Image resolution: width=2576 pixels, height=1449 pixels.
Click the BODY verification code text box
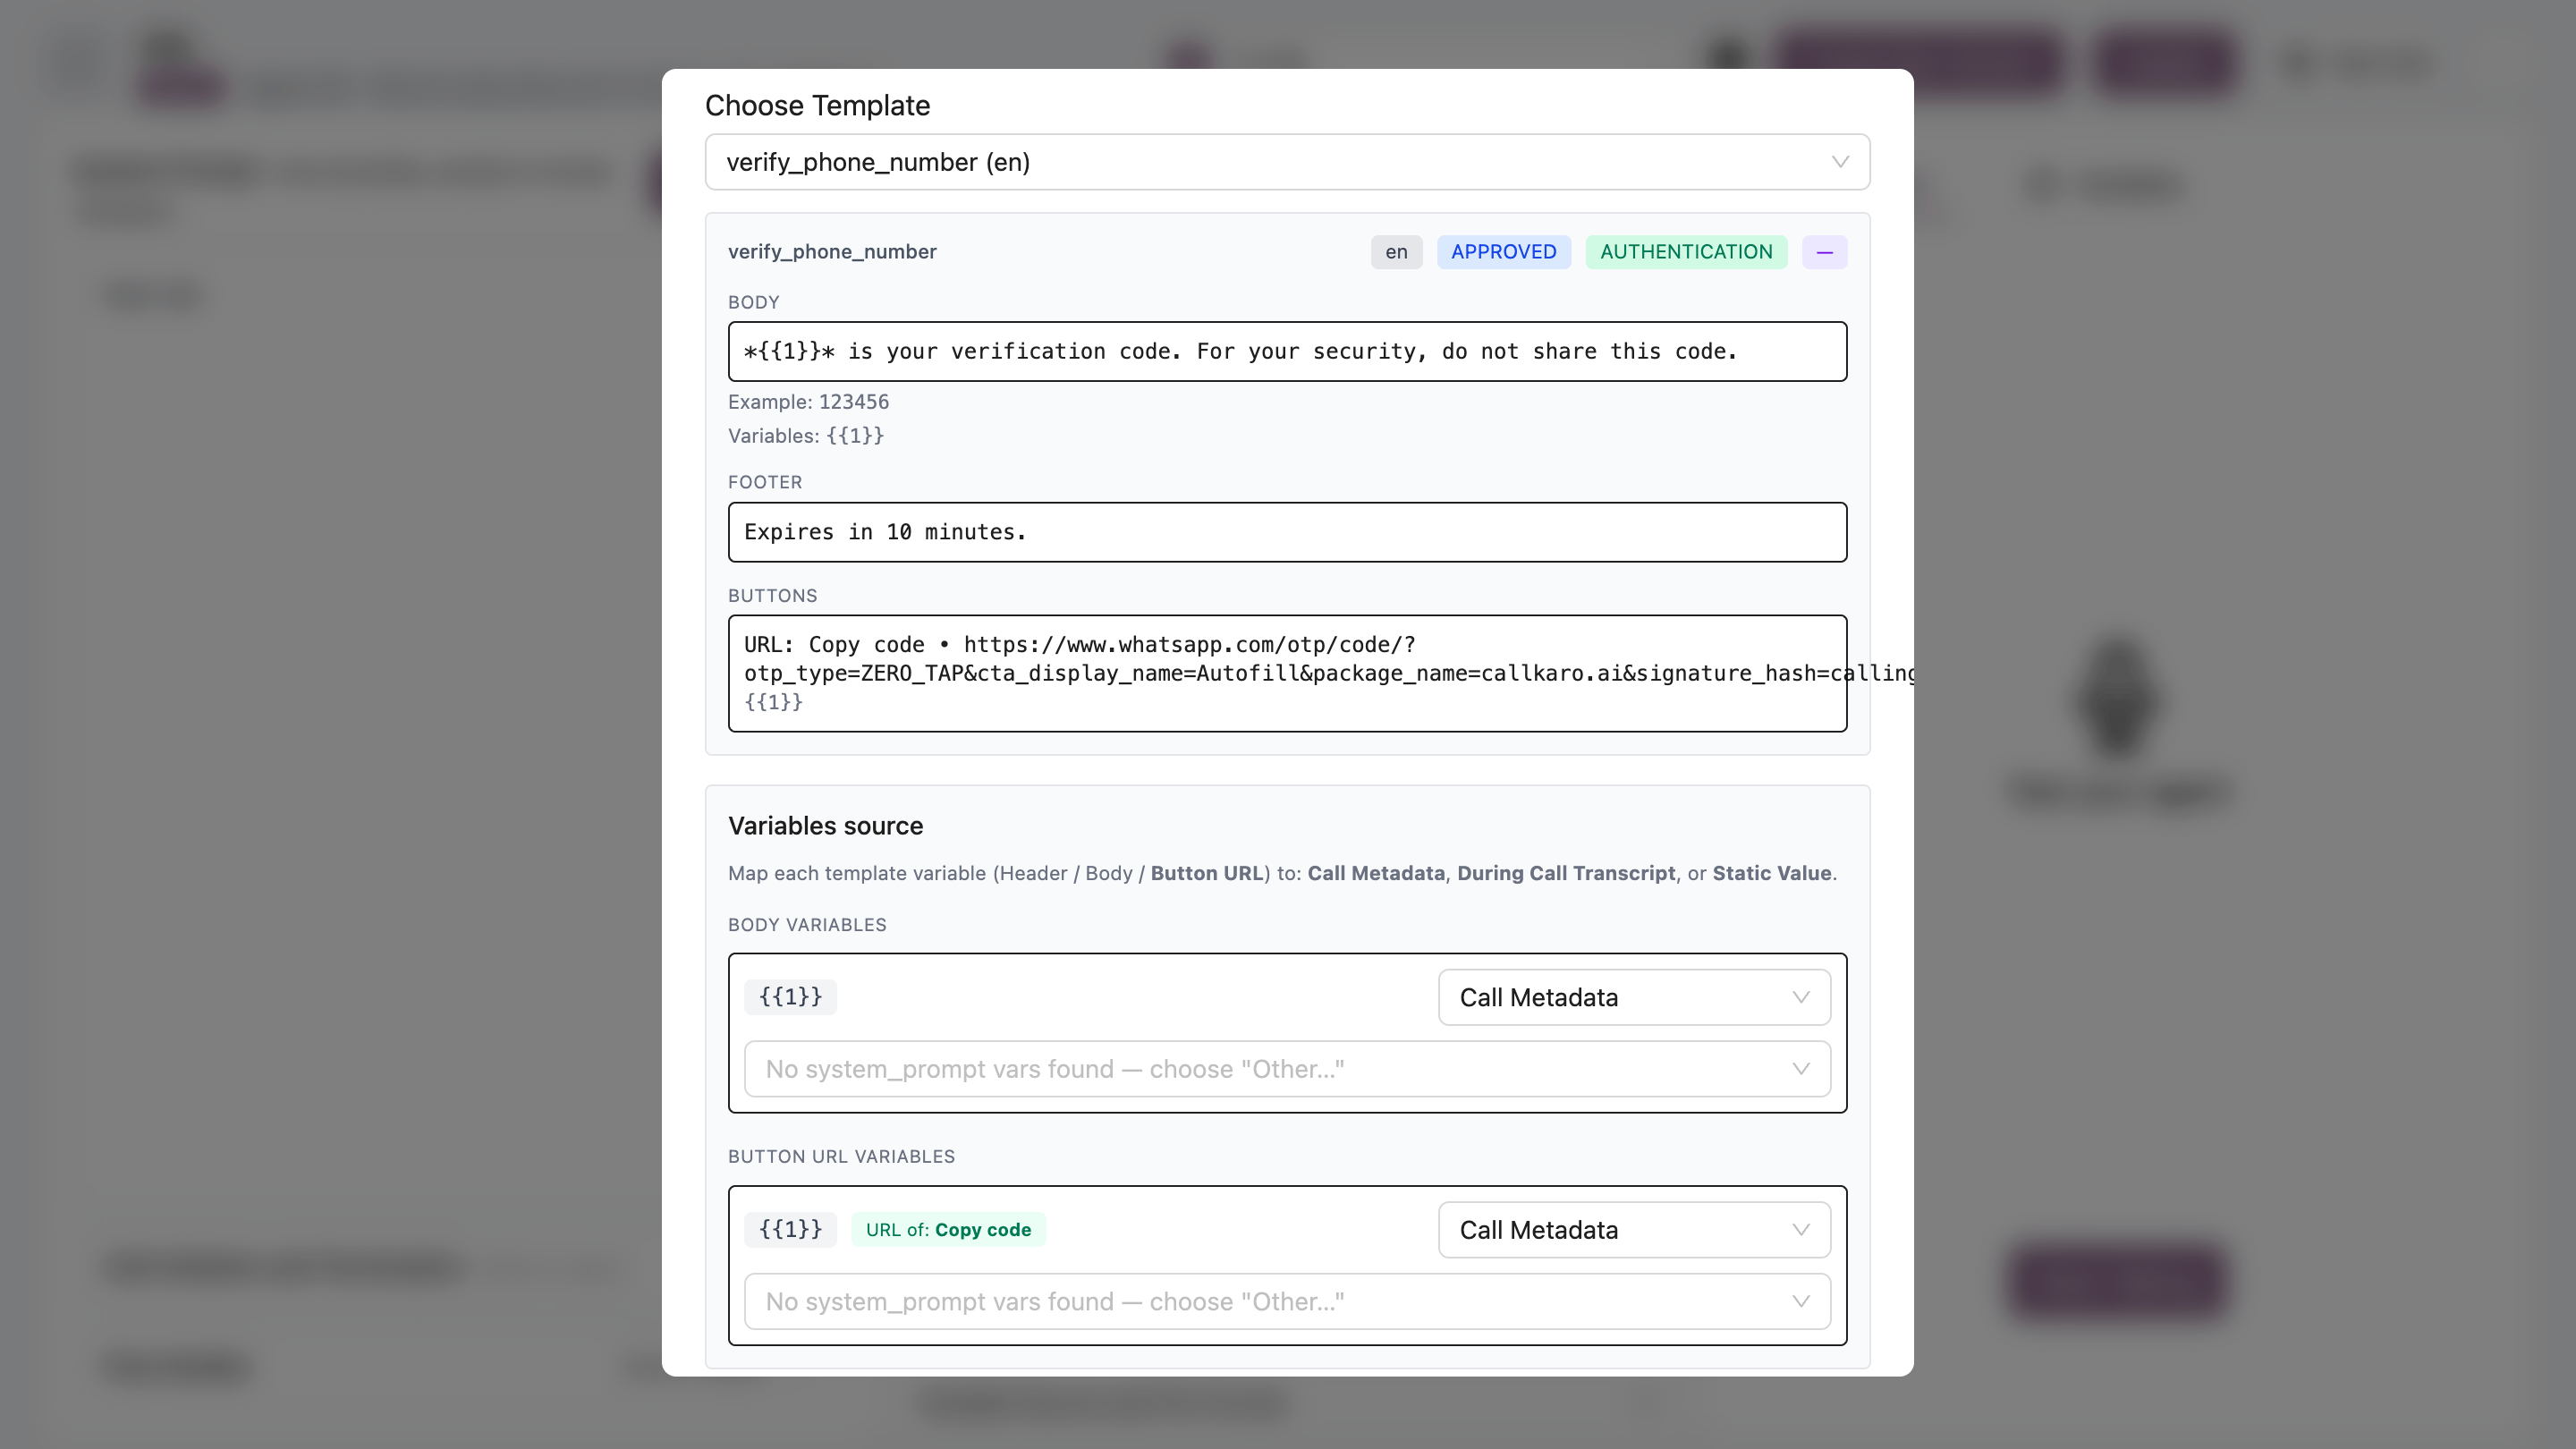click(x=1287, y=351)
